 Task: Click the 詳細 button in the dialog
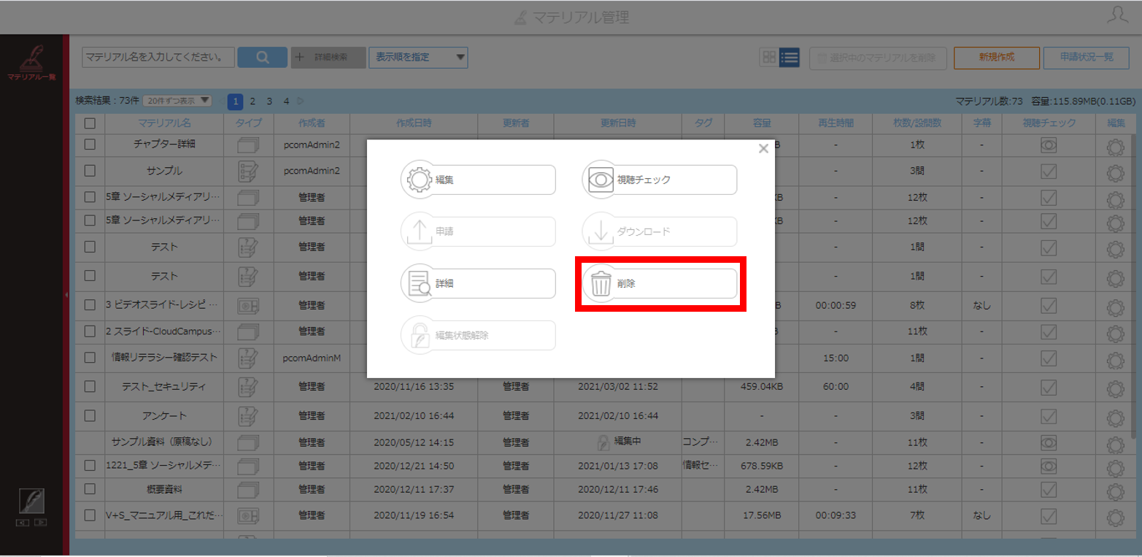click(479, 283)
